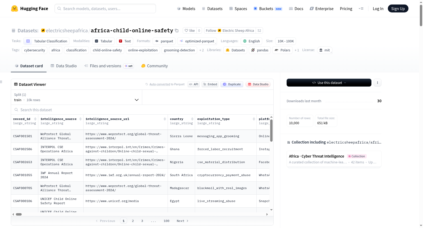The width and height of the screenshot is (423, 228).
Task: Expand the Use this dataset dropdown
Action: click(329, 83)
